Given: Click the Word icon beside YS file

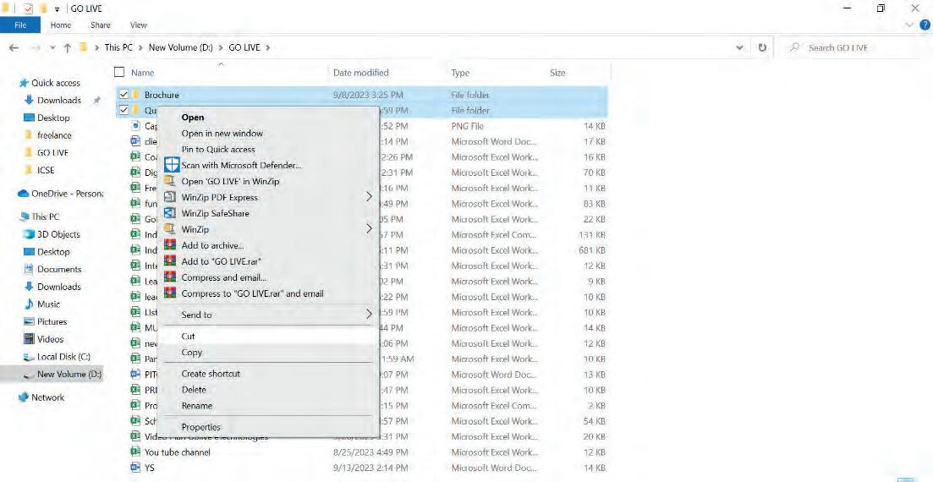Looking at the screenshot, I should pyautogui.click(x=135, y=468).
